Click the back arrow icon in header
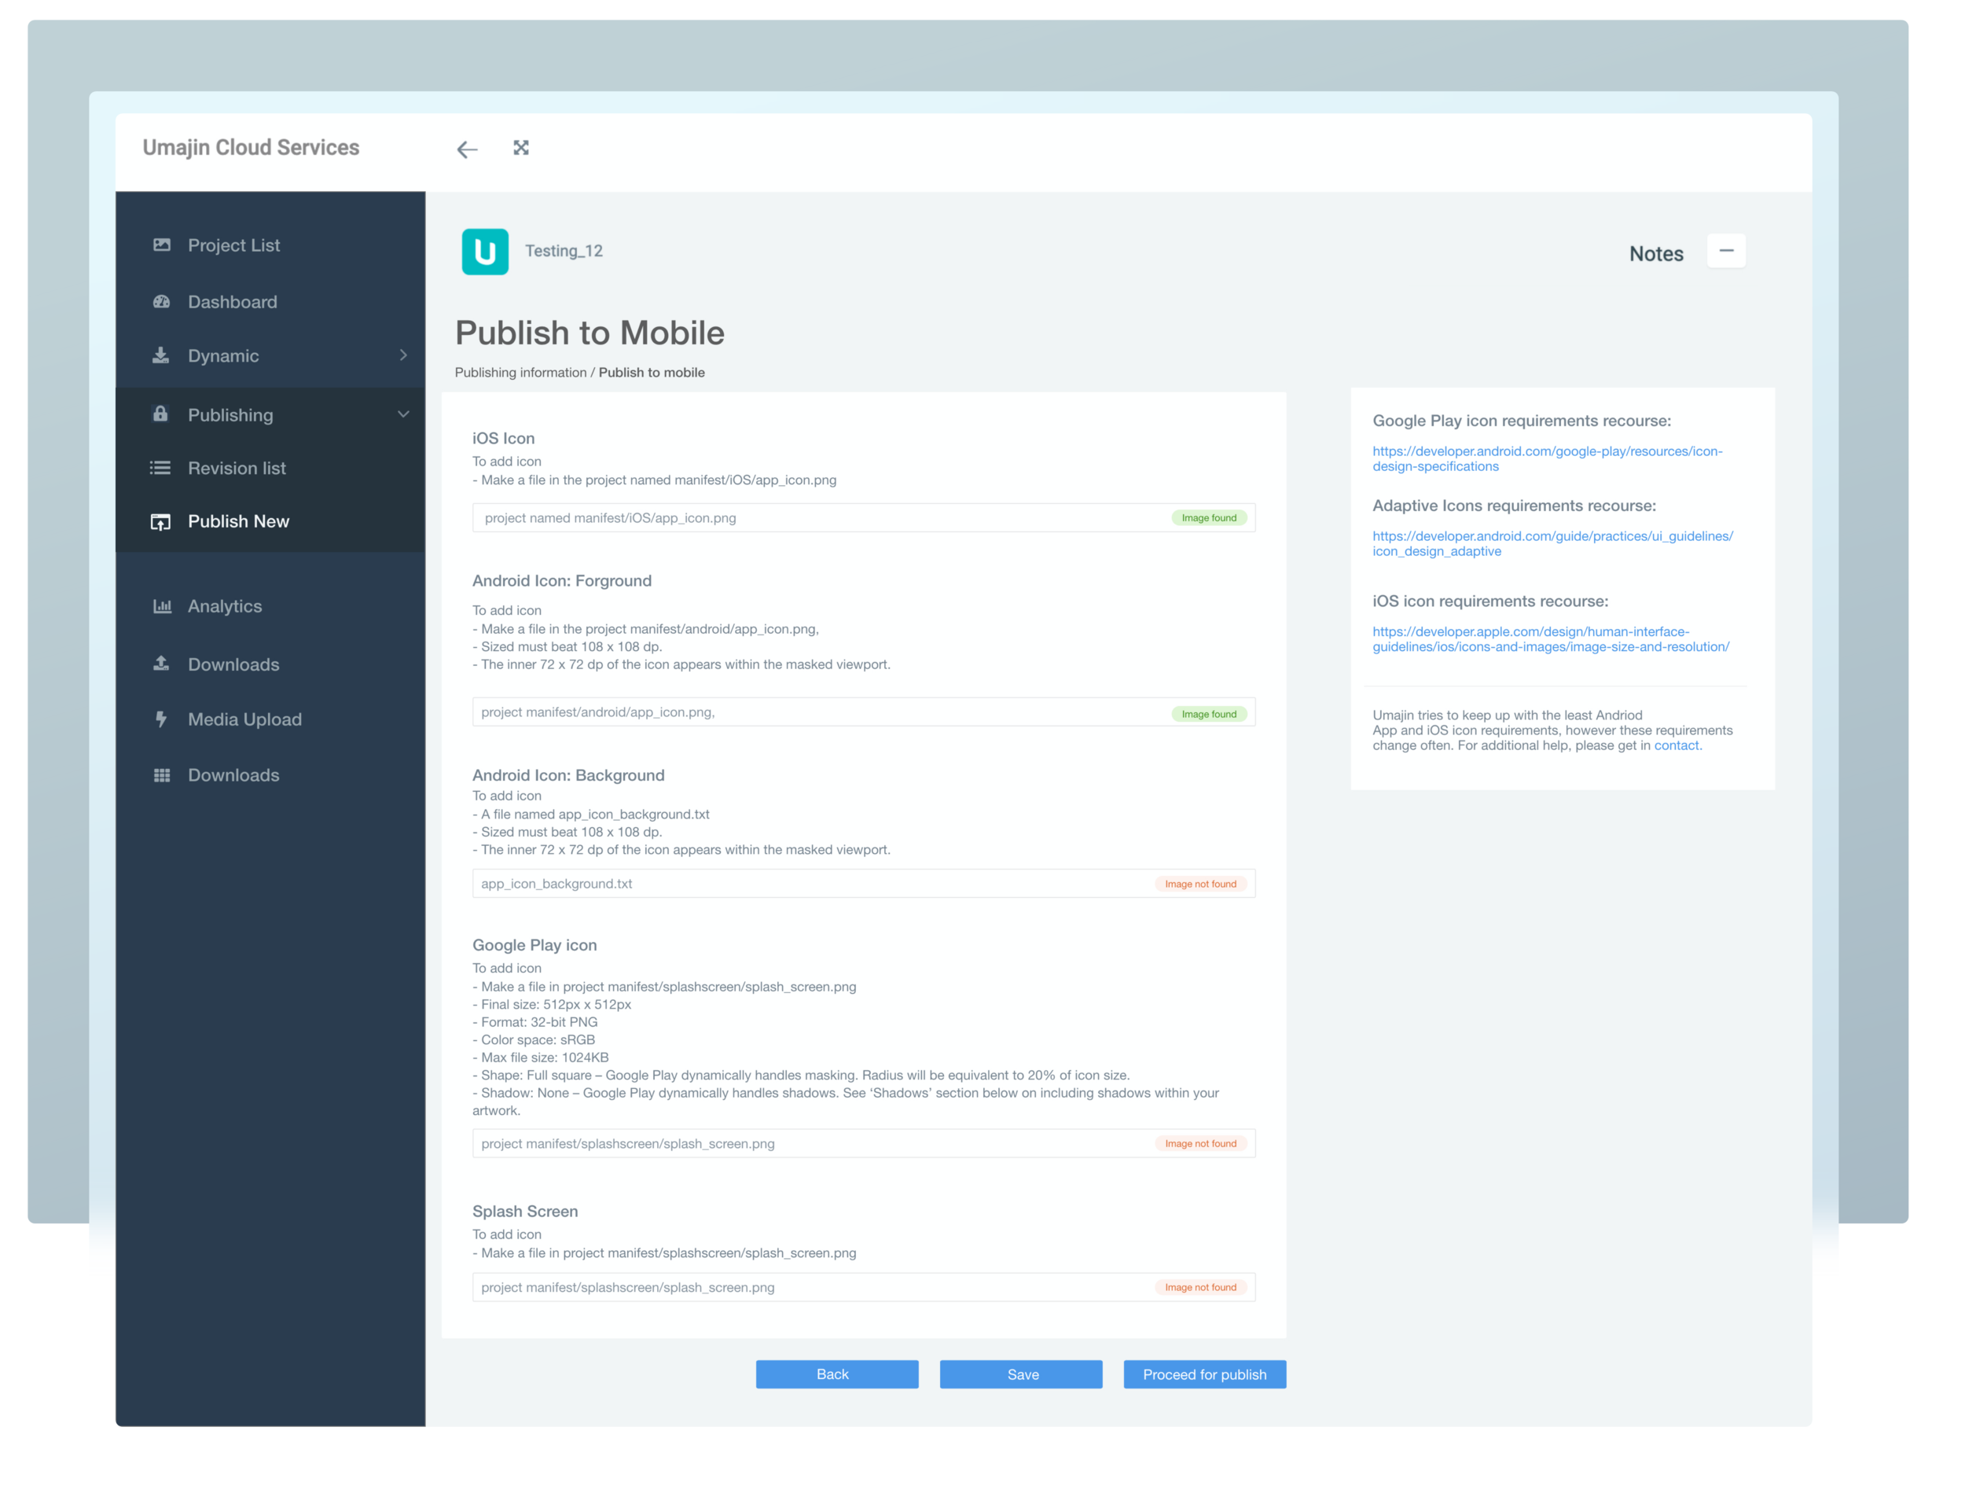This screenshot has height=1486, width=1965. 467,149
